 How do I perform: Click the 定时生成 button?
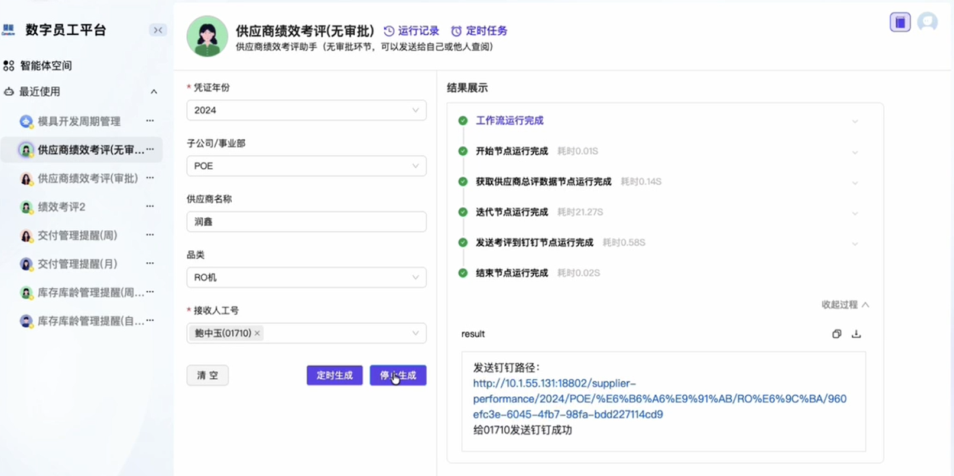coord(335,376)
